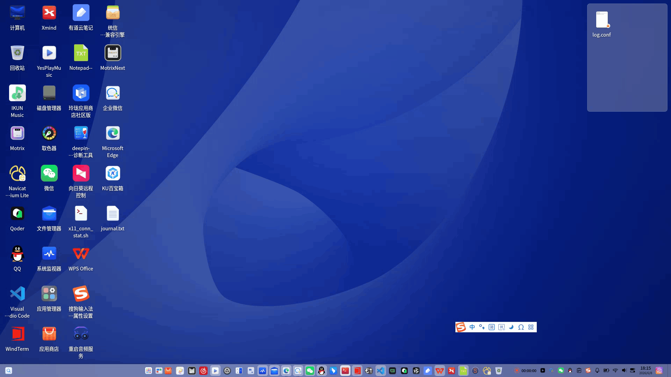This screenshot has height=377, width=671.
Task: Click the Sogou S logo on input bar
Action: 461,327
